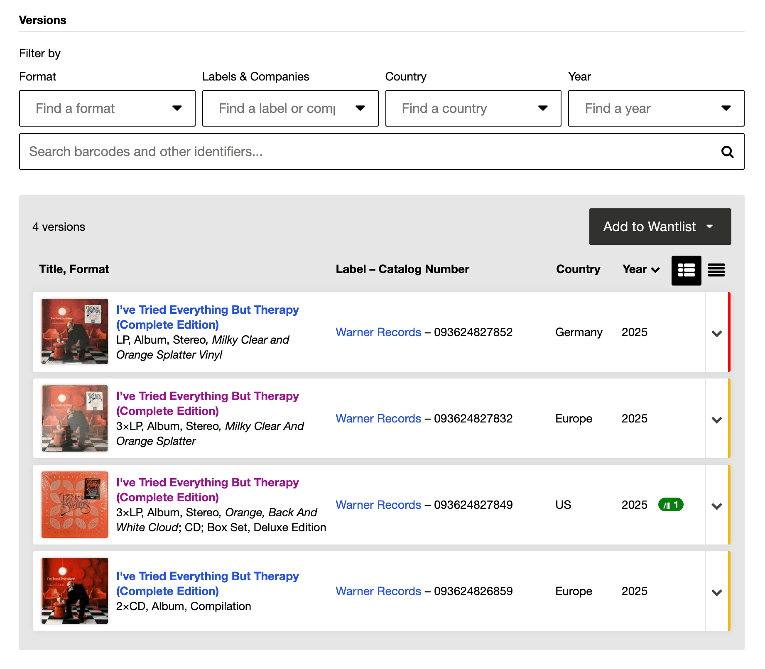The width and height of the screenshot is (765, 669).
Task: Open the Find a label or company dropdown
Action: coord(290,108)
